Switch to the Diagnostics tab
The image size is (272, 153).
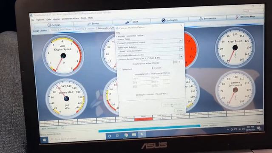tap(106, 28)
